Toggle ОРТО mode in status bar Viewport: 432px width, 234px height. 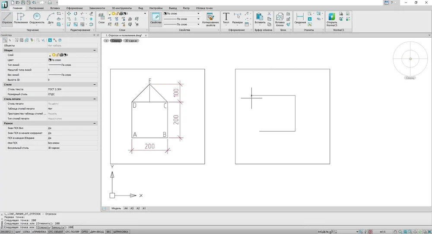click(x=85, y=232)
